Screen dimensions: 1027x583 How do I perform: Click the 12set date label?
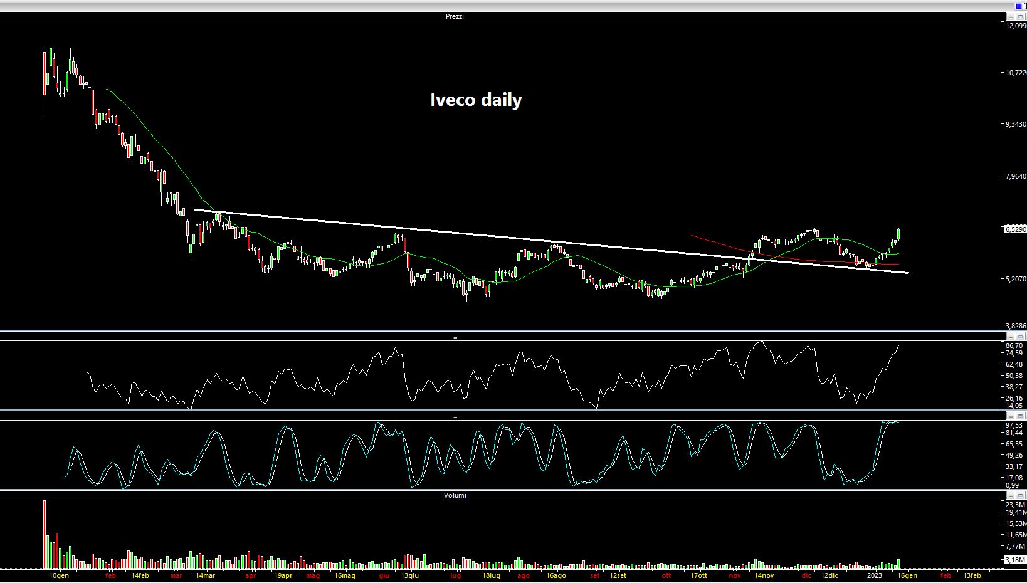[x=618, y=575]
